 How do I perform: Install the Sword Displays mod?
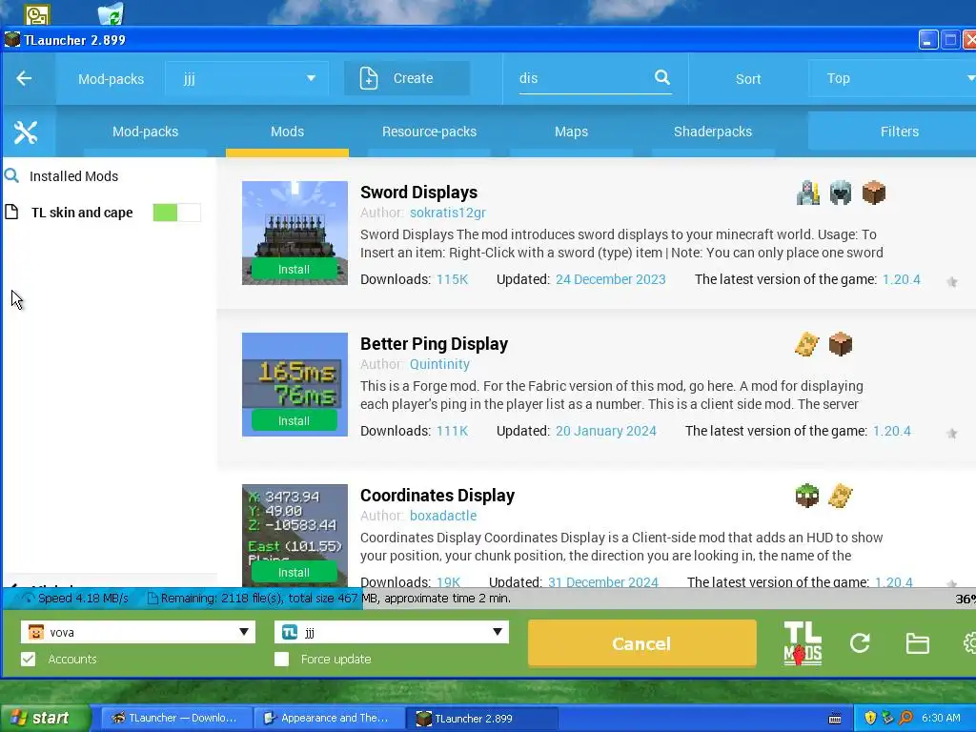294,270
